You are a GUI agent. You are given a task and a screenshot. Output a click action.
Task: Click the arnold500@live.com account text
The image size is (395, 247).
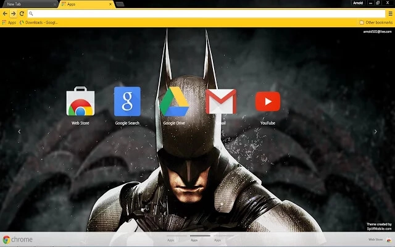[377, 31]
